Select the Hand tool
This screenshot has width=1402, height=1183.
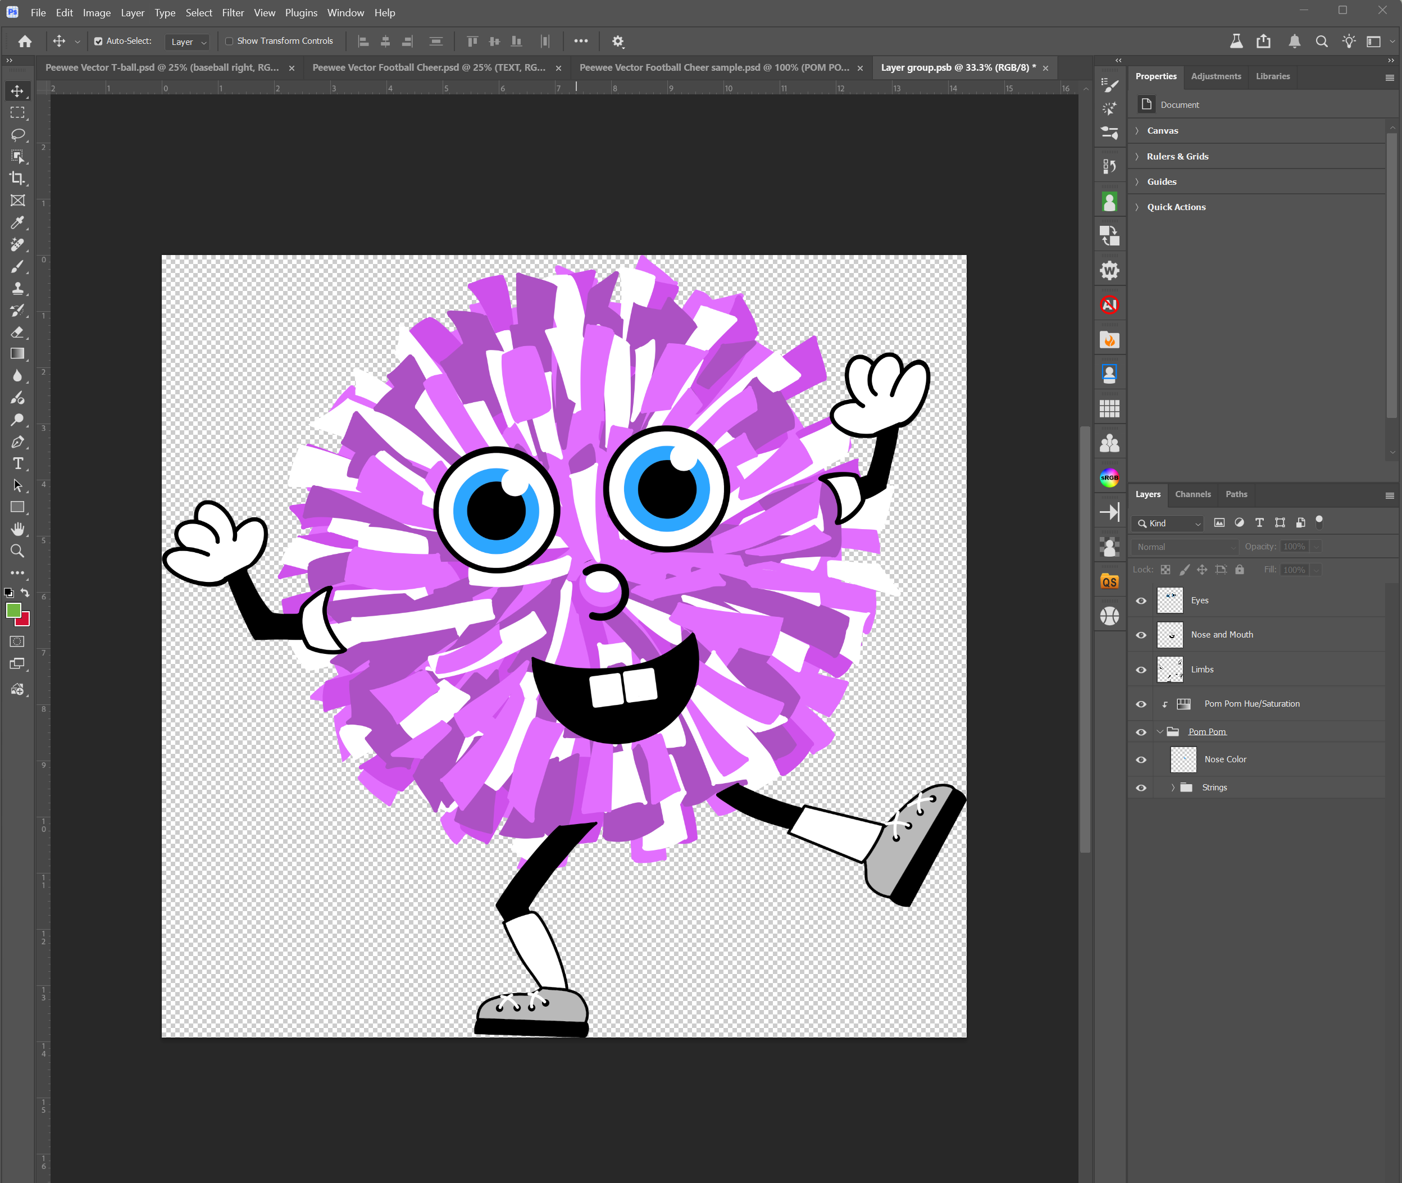[x=17, y=529]
